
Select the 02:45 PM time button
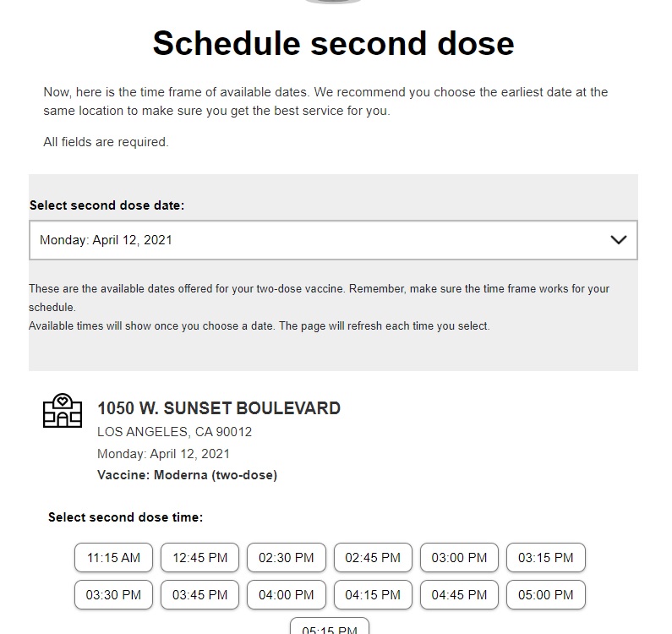tap(373, 558)
